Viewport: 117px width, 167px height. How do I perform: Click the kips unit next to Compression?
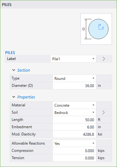pyautogui.click(x=101, y=151)
